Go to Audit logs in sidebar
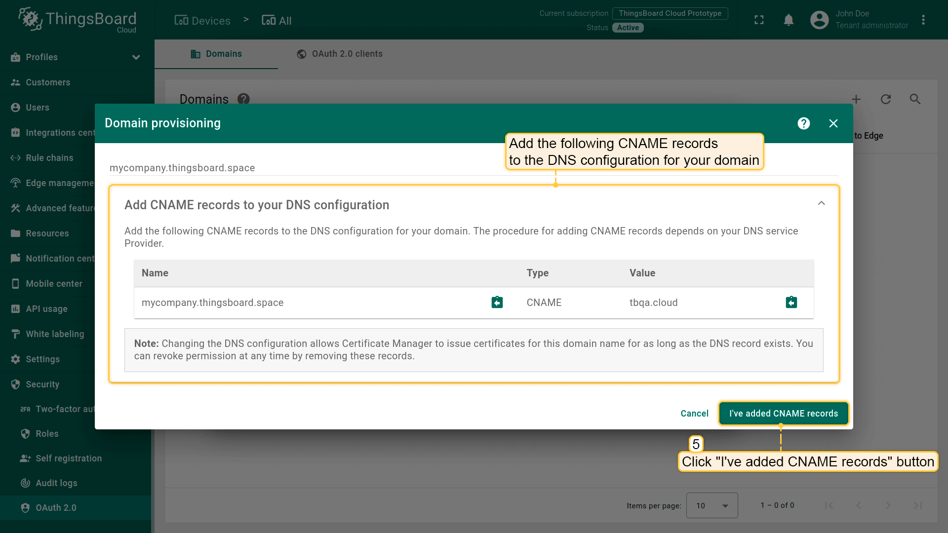948x533 pixels. click(x=56, y=483)
